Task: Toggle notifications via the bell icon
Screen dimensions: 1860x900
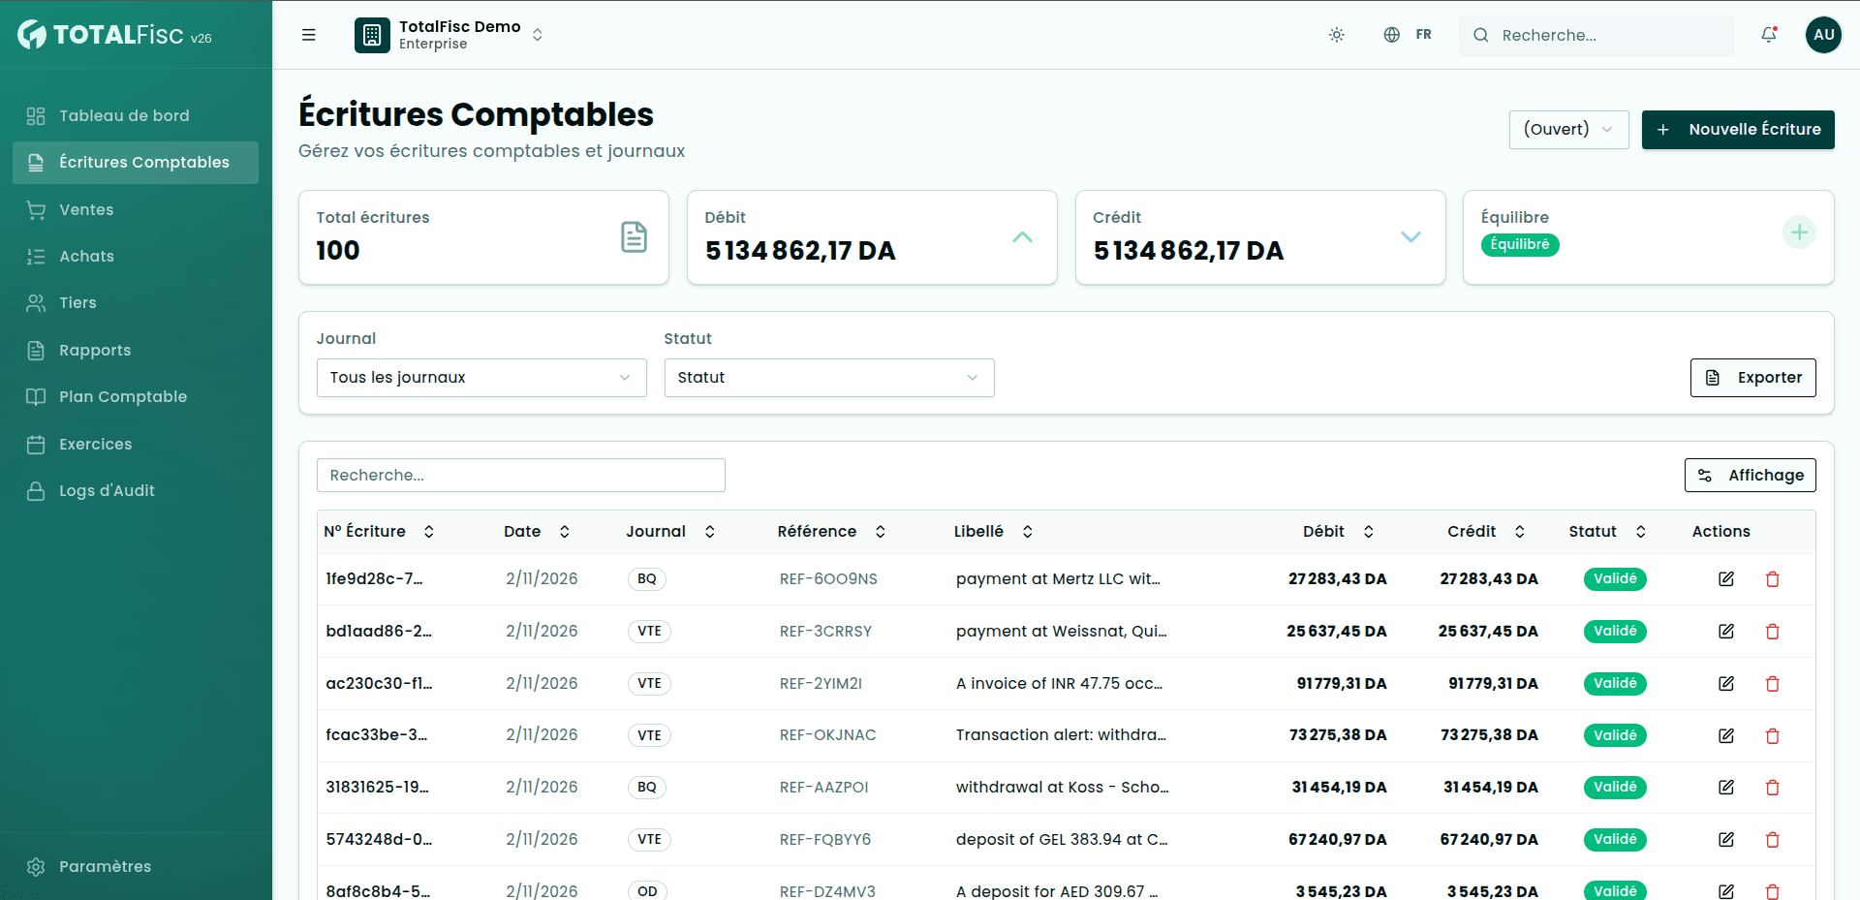Action: coord(1768,35)
